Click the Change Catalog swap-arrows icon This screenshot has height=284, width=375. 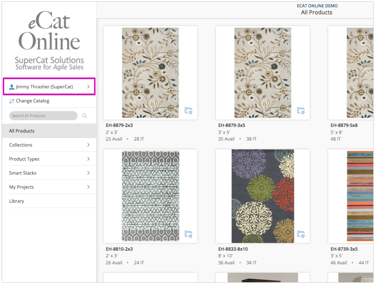pyautogui.click(x=12, y=101)
